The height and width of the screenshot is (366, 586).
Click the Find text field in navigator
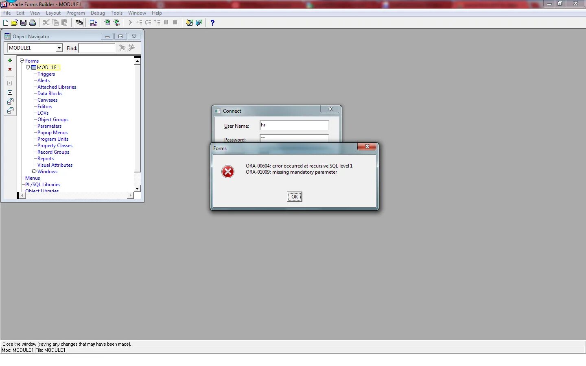coord(97,48)
